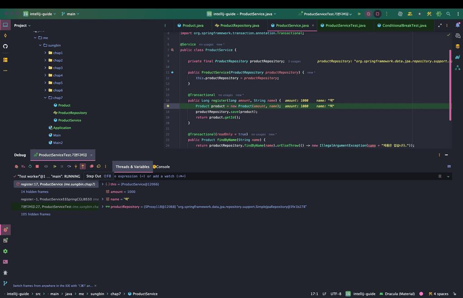Open the Terminal tool window
This screenshot has width=463, height=298.
[x=5, y=262]
